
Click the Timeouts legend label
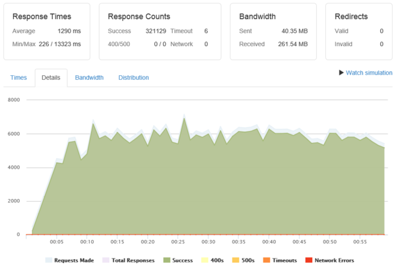(284, 260)
